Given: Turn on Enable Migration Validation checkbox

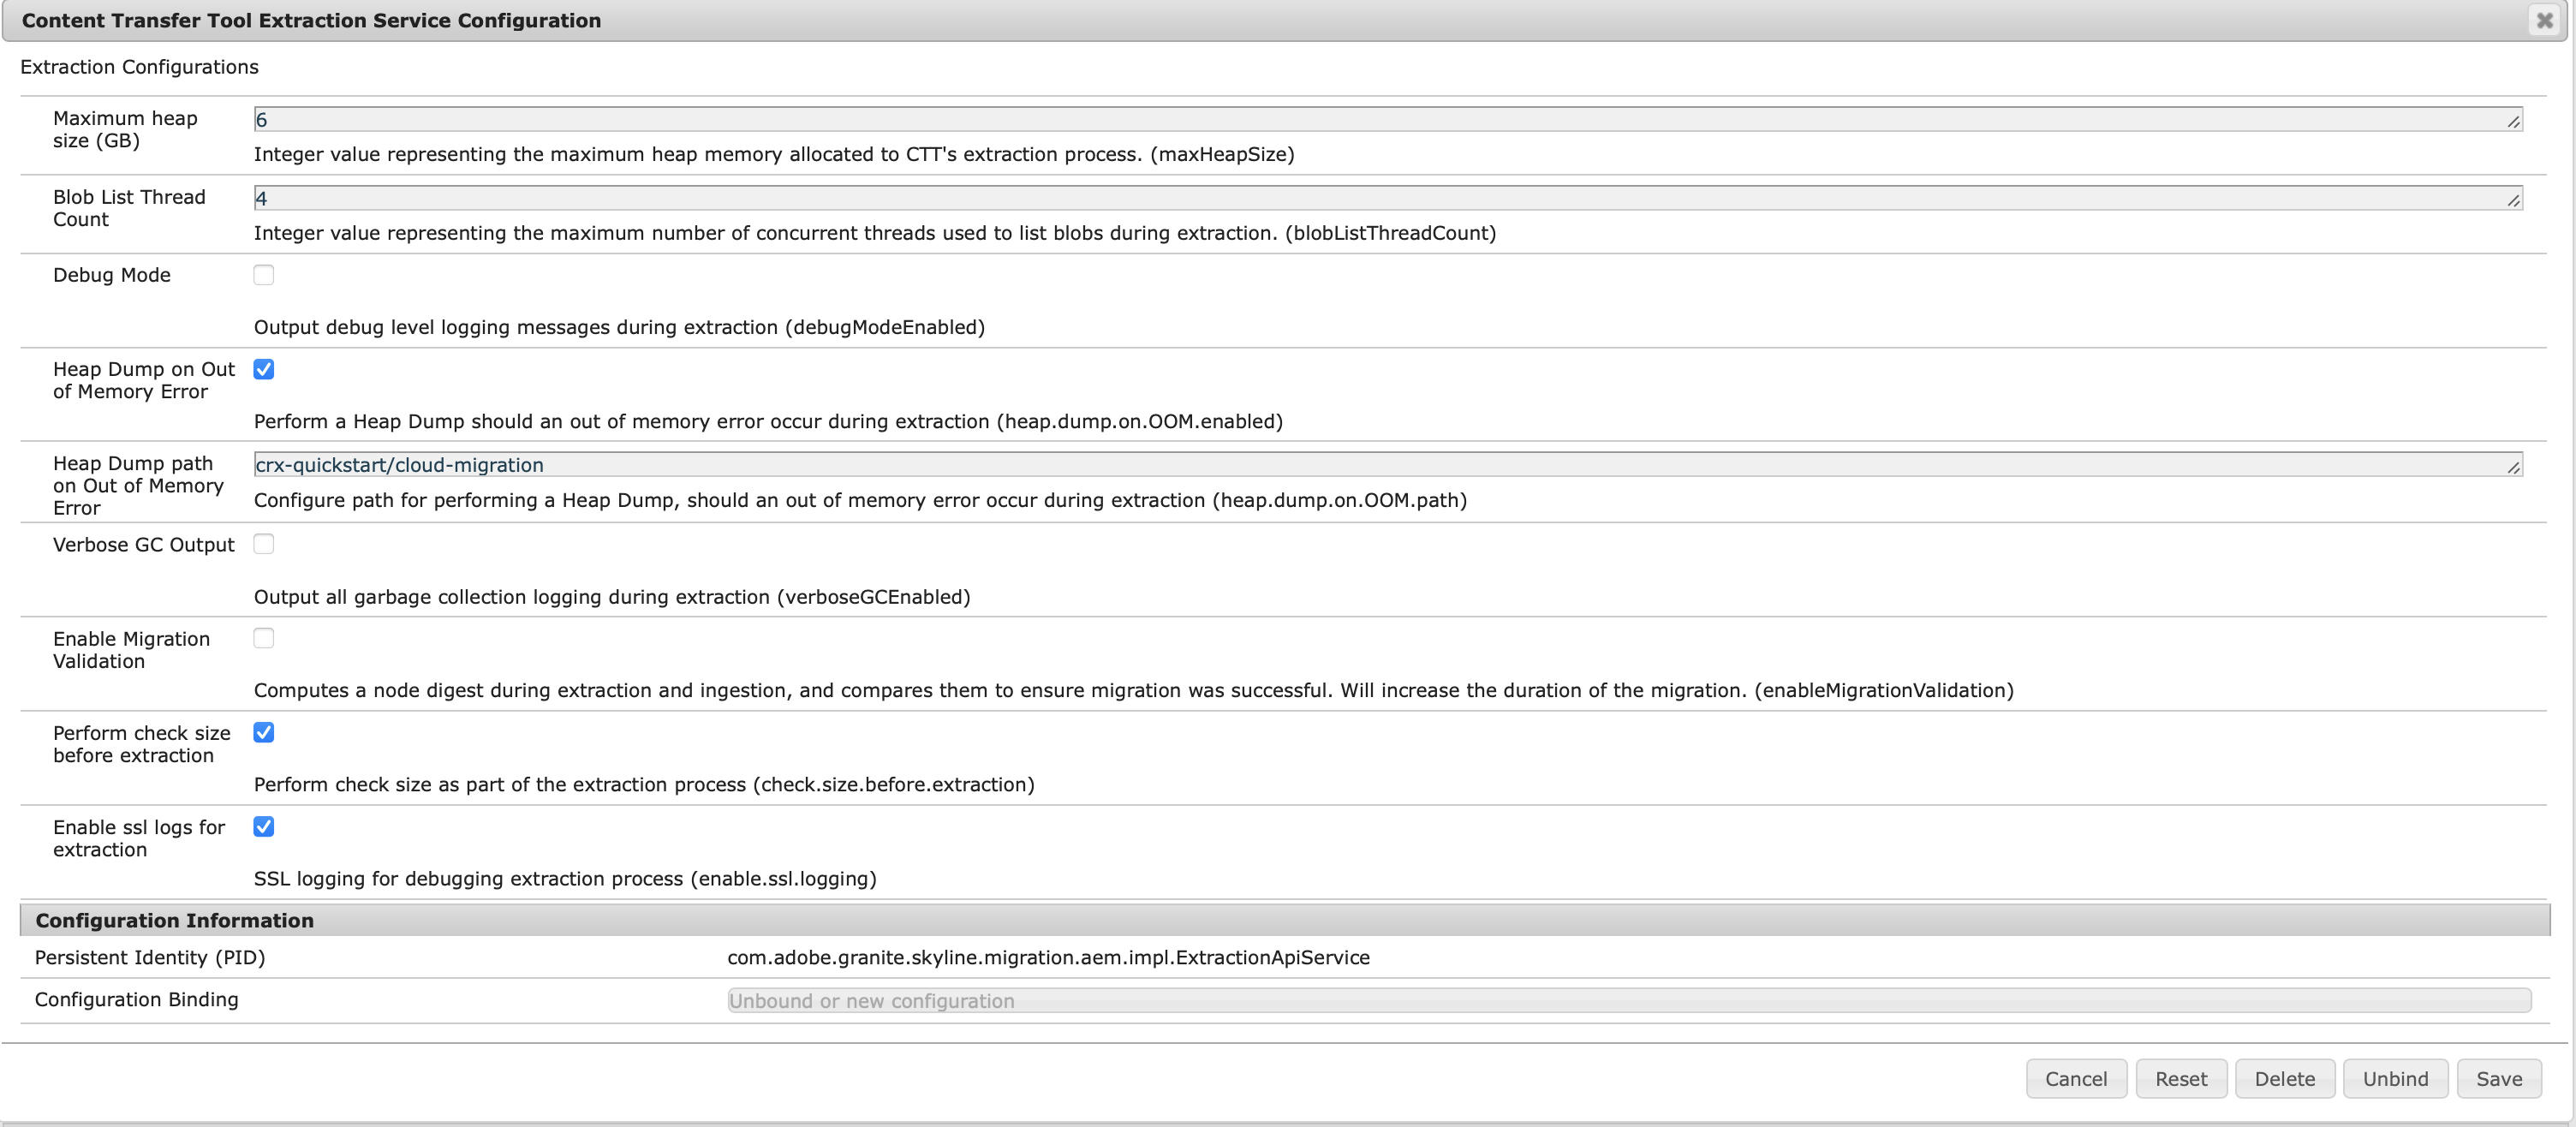Looking at the screenshot, I should pyautogui.click(x=264, y=638).
